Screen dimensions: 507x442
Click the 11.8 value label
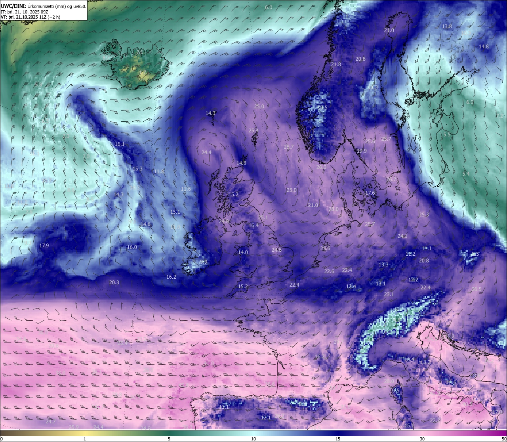click(159, 171)
